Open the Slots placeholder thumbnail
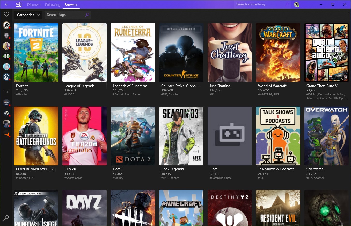The height and width of the screenshot is (226, 351). click(230, 136)
